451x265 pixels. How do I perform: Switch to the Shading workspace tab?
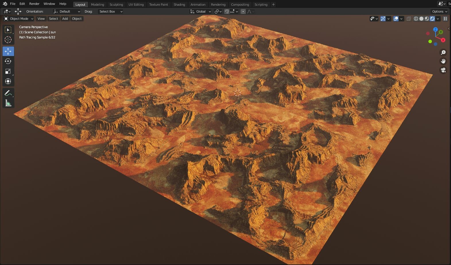tap(179, 5)
